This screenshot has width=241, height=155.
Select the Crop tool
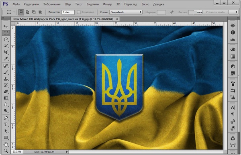(x=6, y=52)
